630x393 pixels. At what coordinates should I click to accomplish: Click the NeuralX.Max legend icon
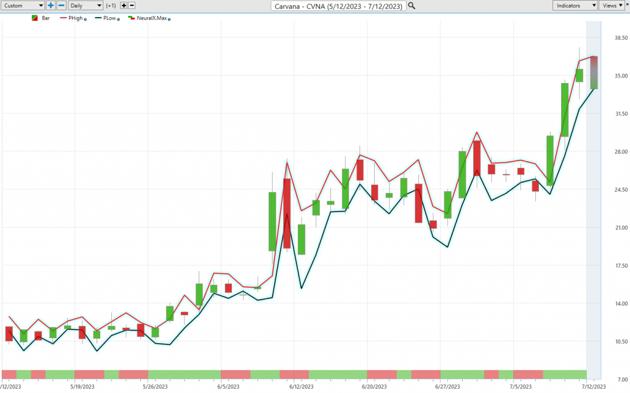pos(131,18)
